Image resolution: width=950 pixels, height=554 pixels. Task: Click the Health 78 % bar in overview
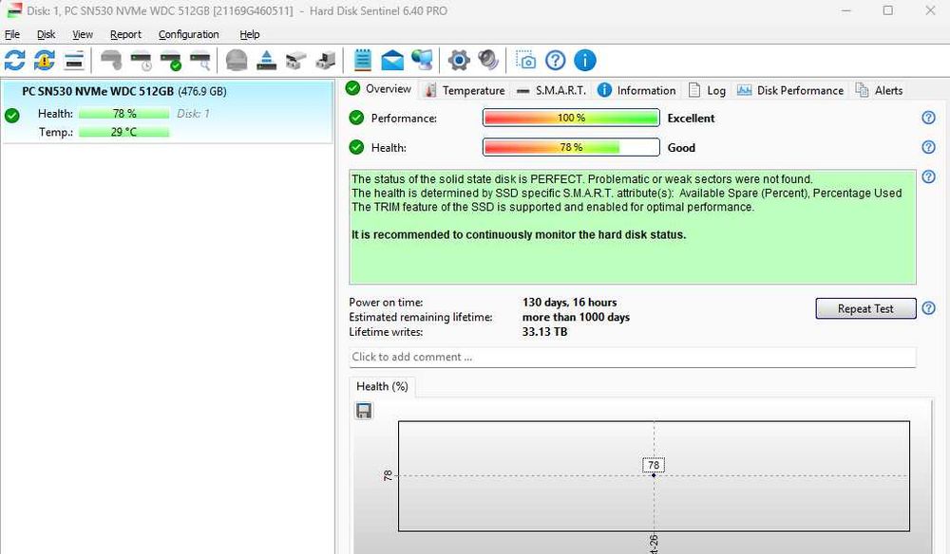click(x=571, y=147)
